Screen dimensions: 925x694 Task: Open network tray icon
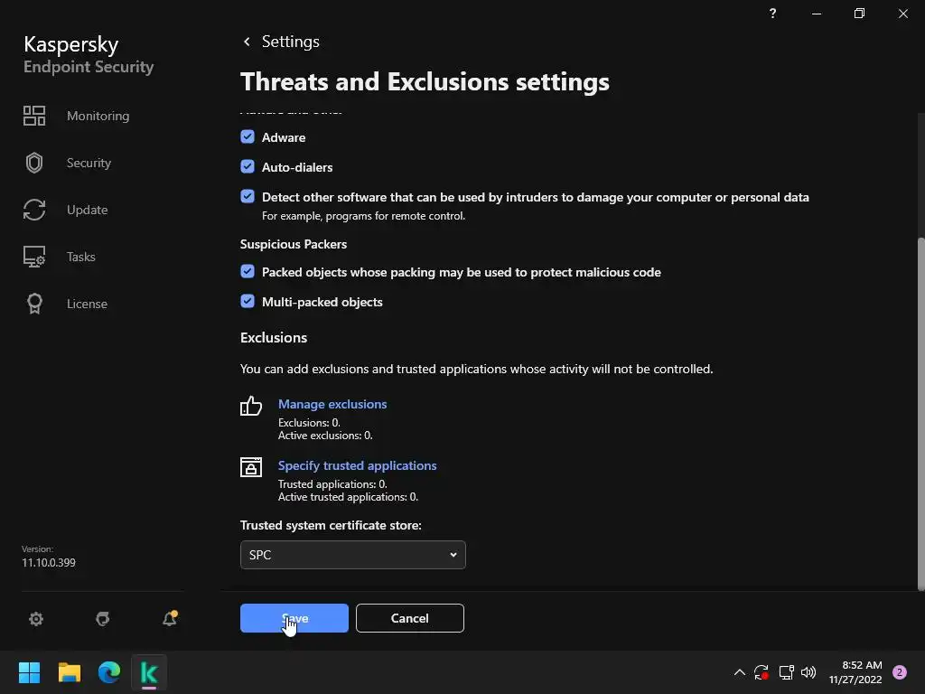(786, 672)
